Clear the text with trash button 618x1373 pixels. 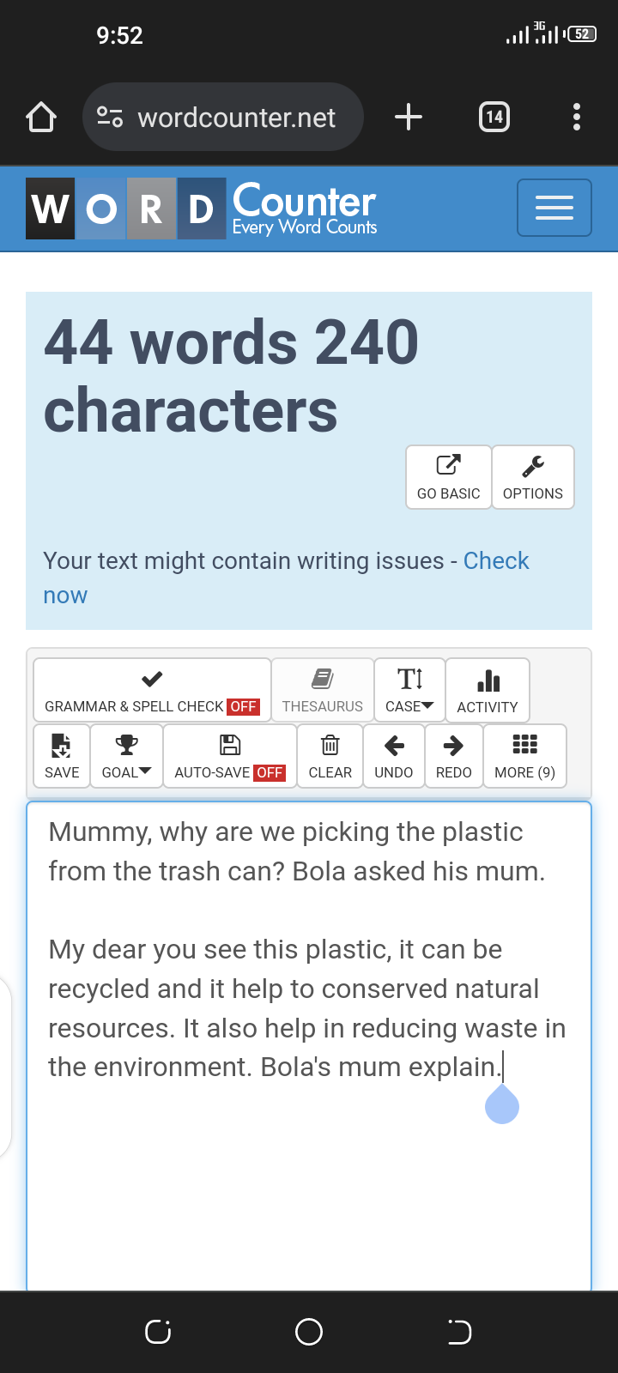(x=330, y=756)
